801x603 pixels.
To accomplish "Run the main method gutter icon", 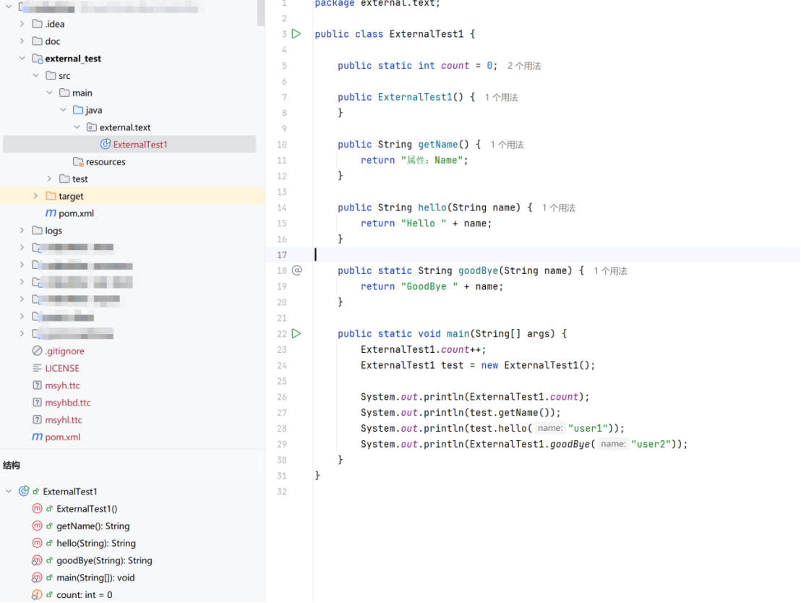I will pyautogui.click(x=296, y=334).
